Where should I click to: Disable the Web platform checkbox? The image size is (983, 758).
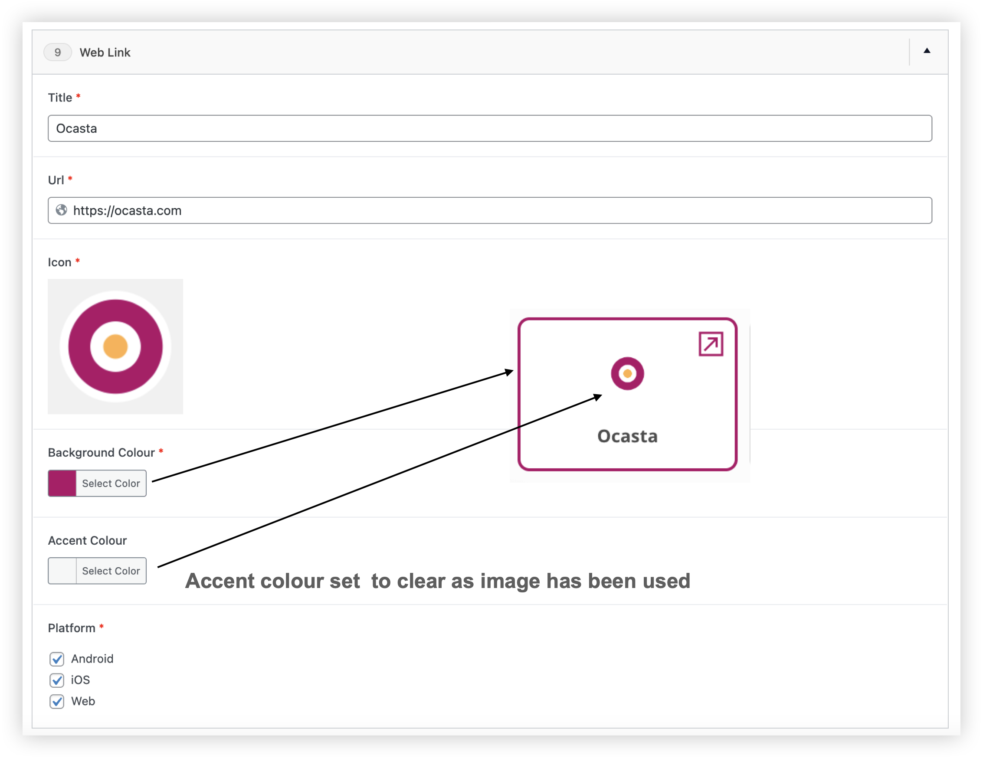tap(57, 701)
